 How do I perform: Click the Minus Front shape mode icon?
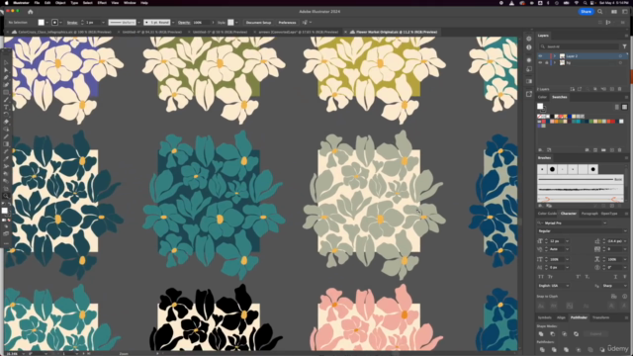(x=553, y=334)
